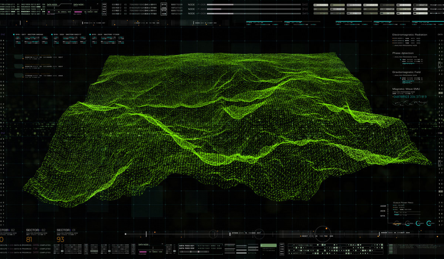Click the orange circular gauge under Output Power
Screen dimensions: 444x259
(x=397, y=223)
